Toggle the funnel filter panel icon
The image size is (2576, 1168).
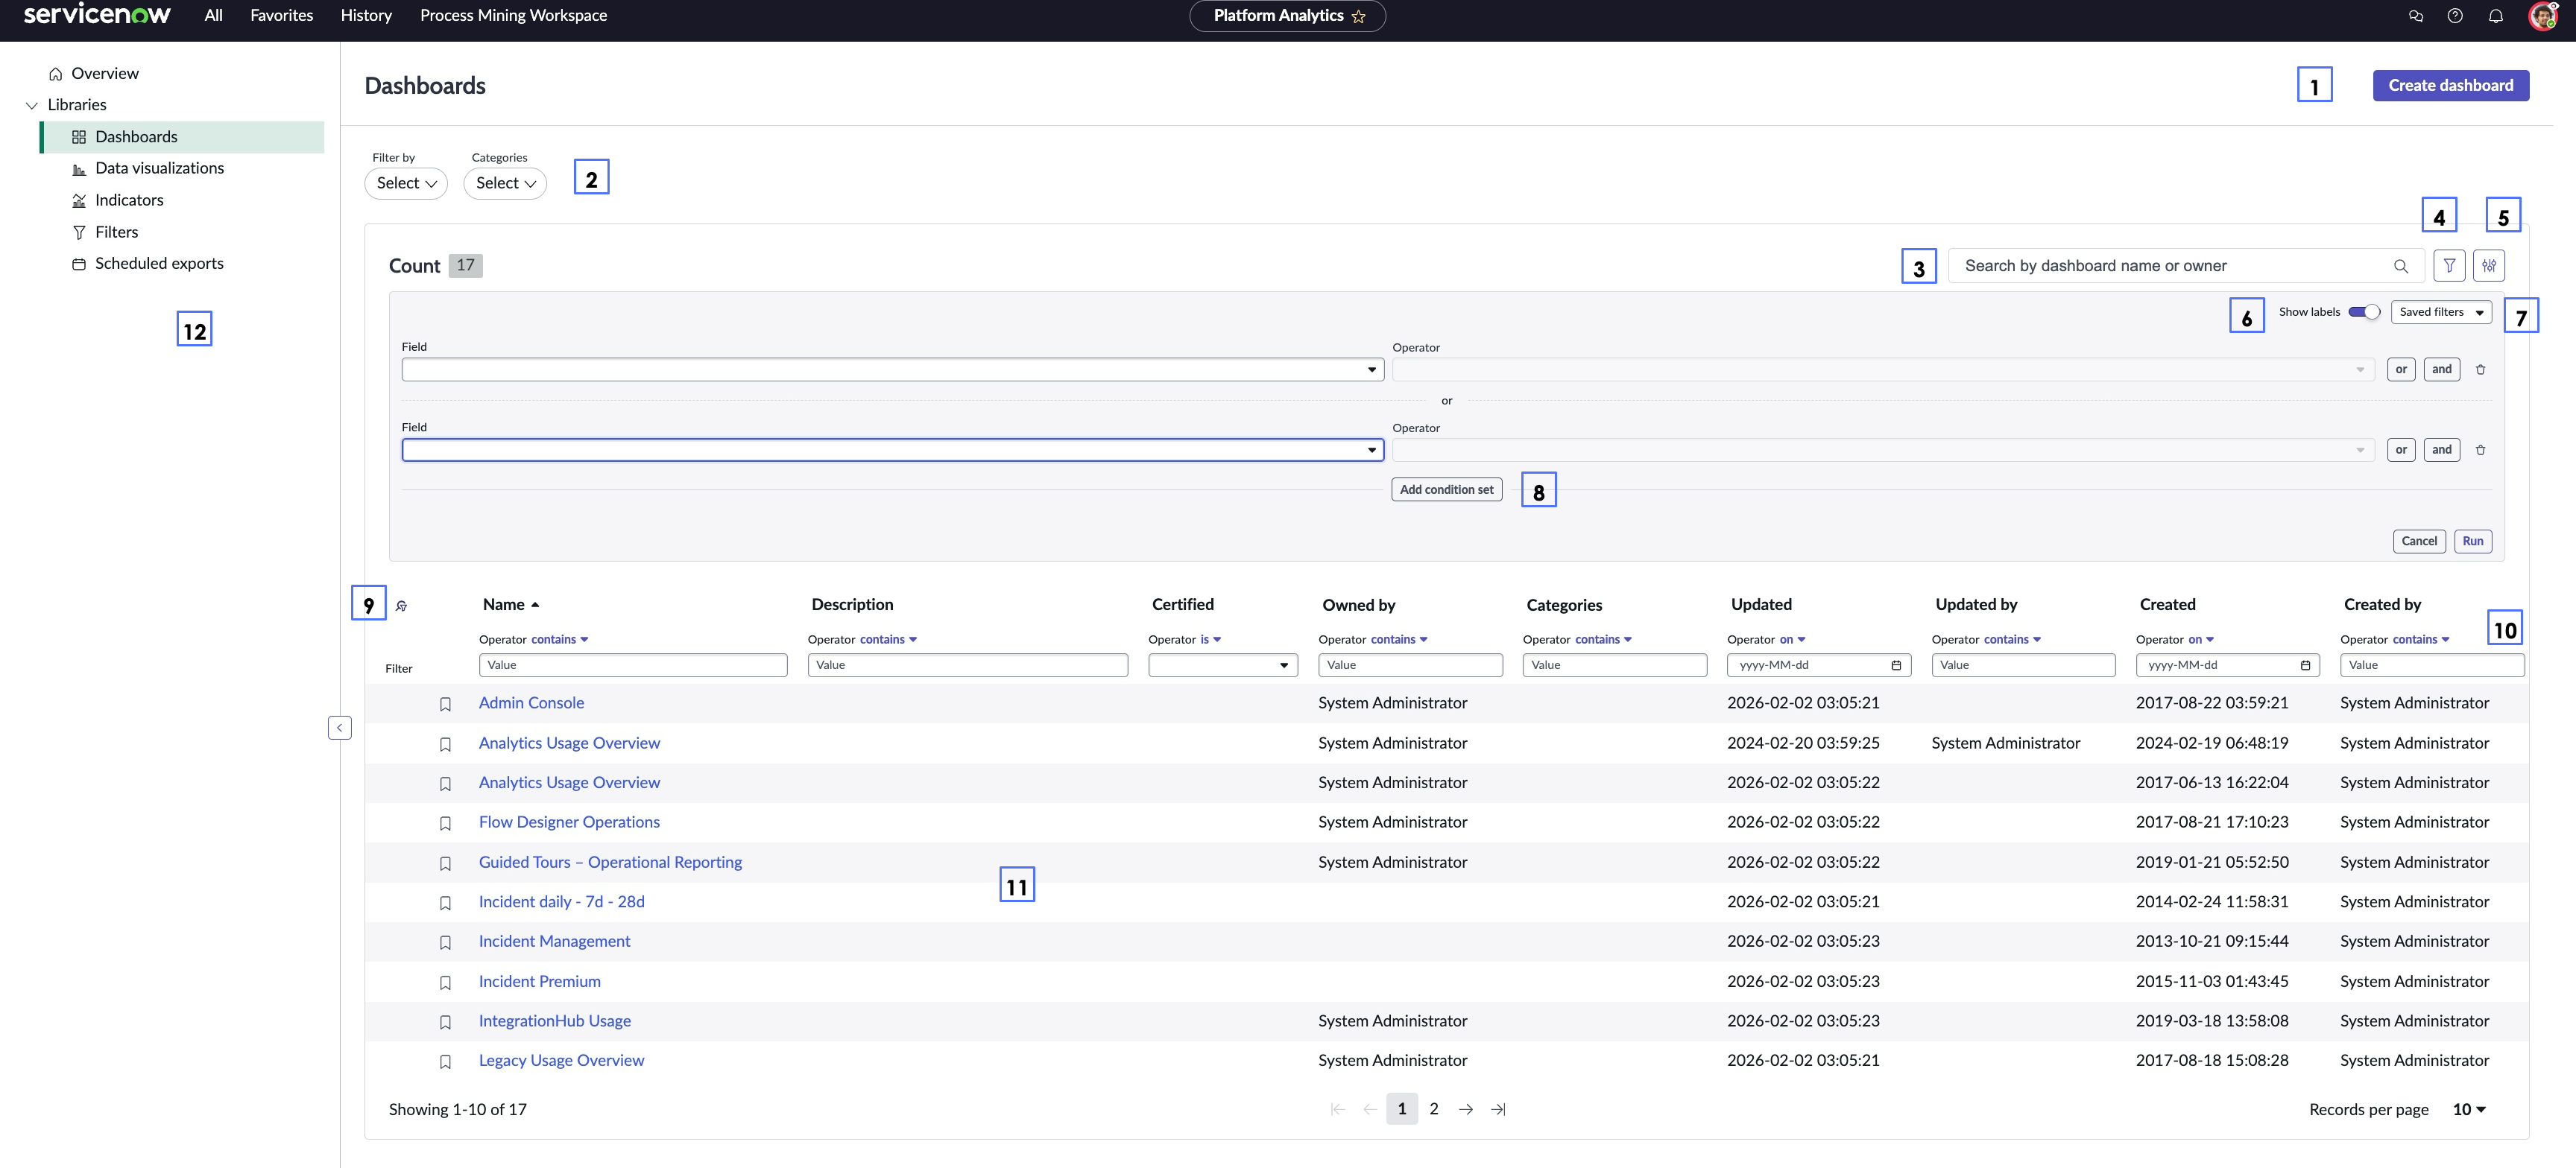pyautogui.click(x=2449, y=266)
